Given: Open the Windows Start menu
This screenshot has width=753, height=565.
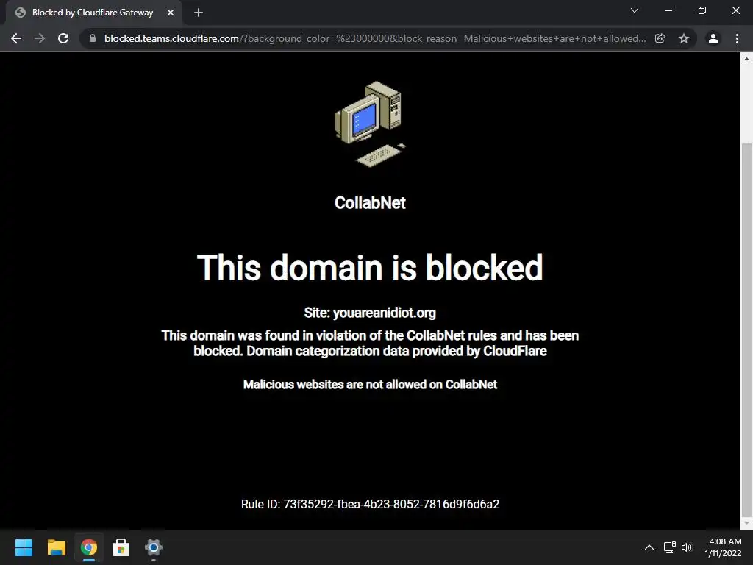Looking at the screenshot, I should pyautogui.click(x=24, y=547).
